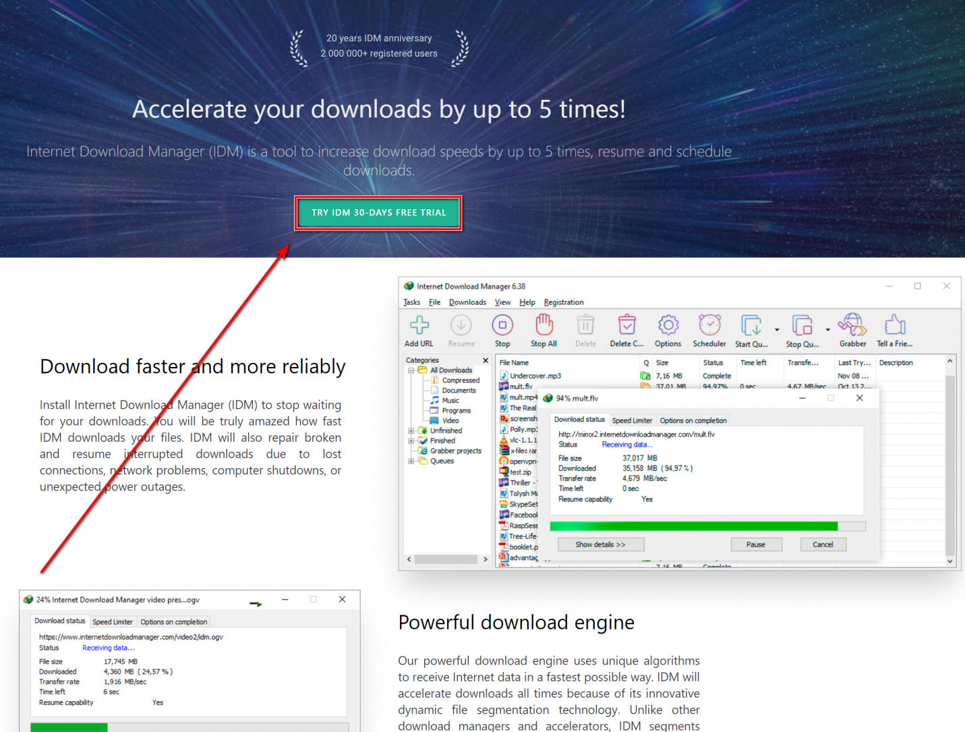Click the Tell a Friend icon
965x732 pixels.
(895, 325)
